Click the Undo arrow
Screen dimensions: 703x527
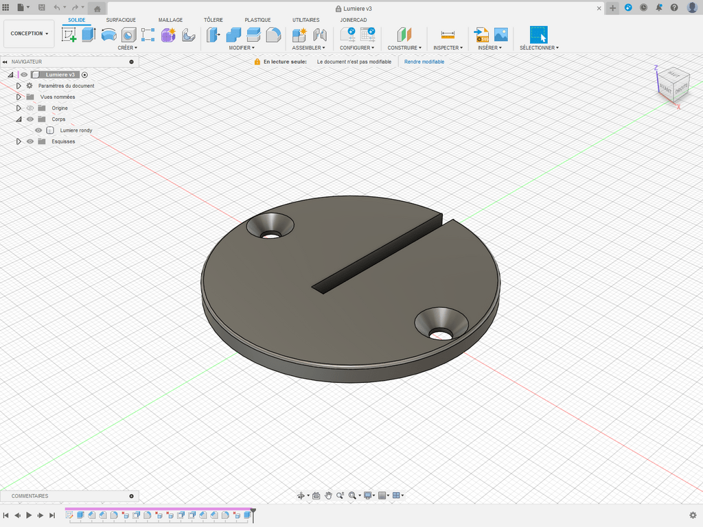click(57, 8)
